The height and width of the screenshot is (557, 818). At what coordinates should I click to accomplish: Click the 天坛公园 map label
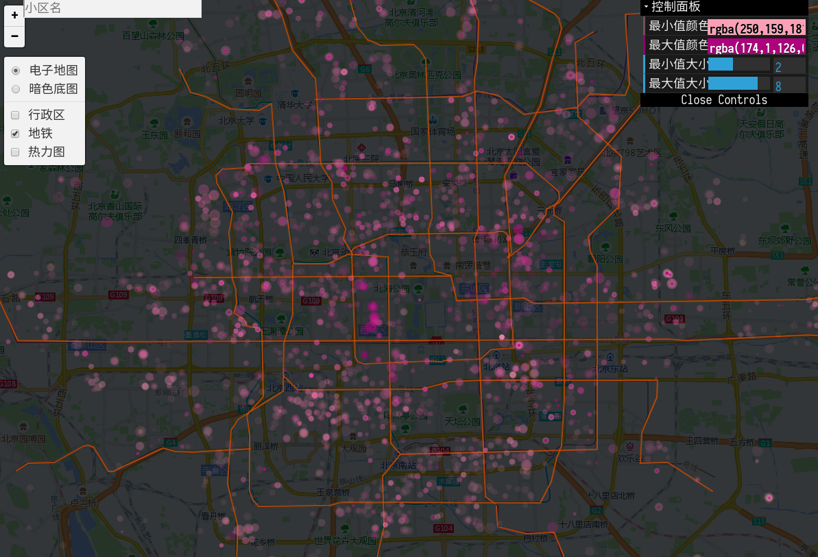tap(462, 421)
